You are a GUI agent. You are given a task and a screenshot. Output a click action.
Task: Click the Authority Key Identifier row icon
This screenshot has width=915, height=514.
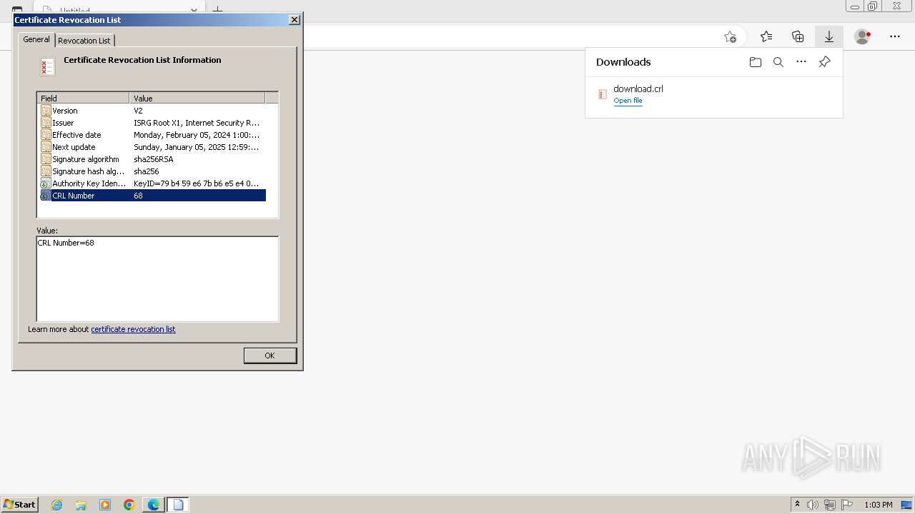46,183
